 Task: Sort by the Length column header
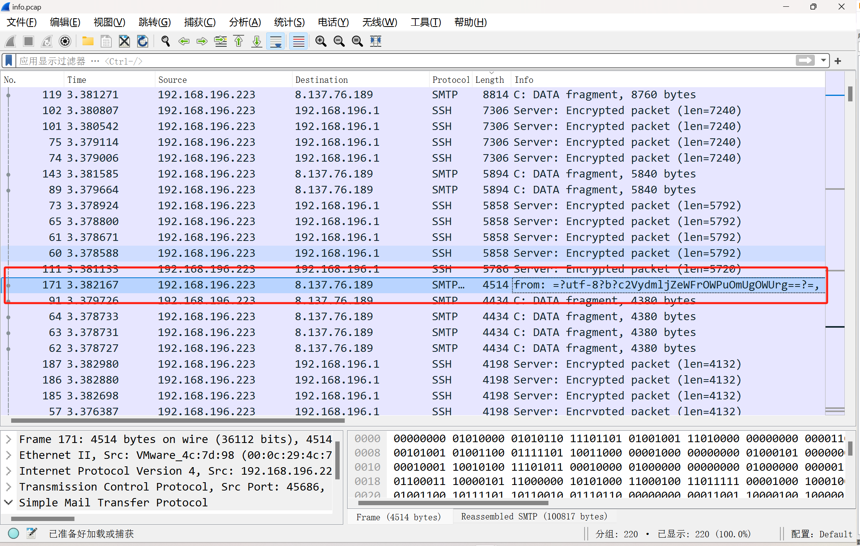[x=491, y=80]
